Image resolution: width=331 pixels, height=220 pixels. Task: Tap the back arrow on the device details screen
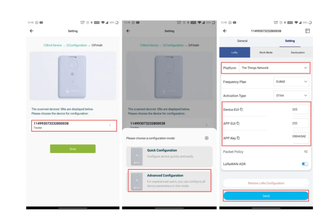[x=225, y=31]
